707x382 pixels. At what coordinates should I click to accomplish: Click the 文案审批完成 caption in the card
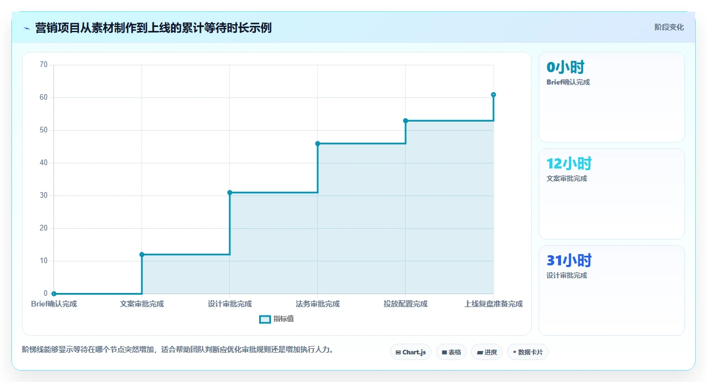click(567, 179)
